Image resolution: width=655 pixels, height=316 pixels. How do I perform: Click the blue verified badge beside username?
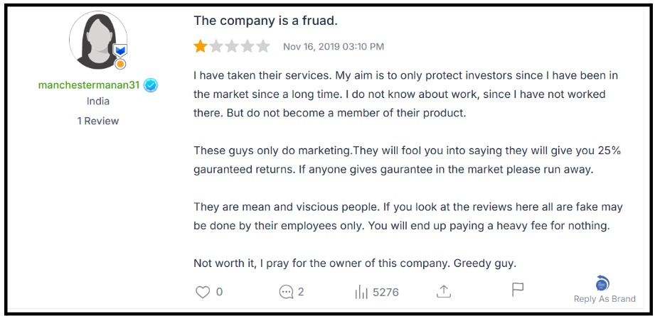[150, 85]
